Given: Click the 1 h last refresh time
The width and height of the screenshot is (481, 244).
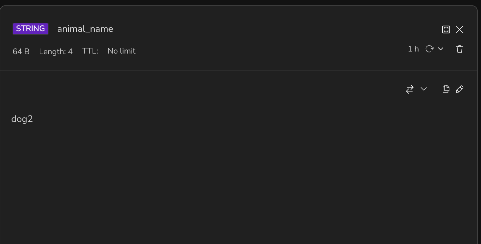Looking at the screenshot, I should point(413,49).
